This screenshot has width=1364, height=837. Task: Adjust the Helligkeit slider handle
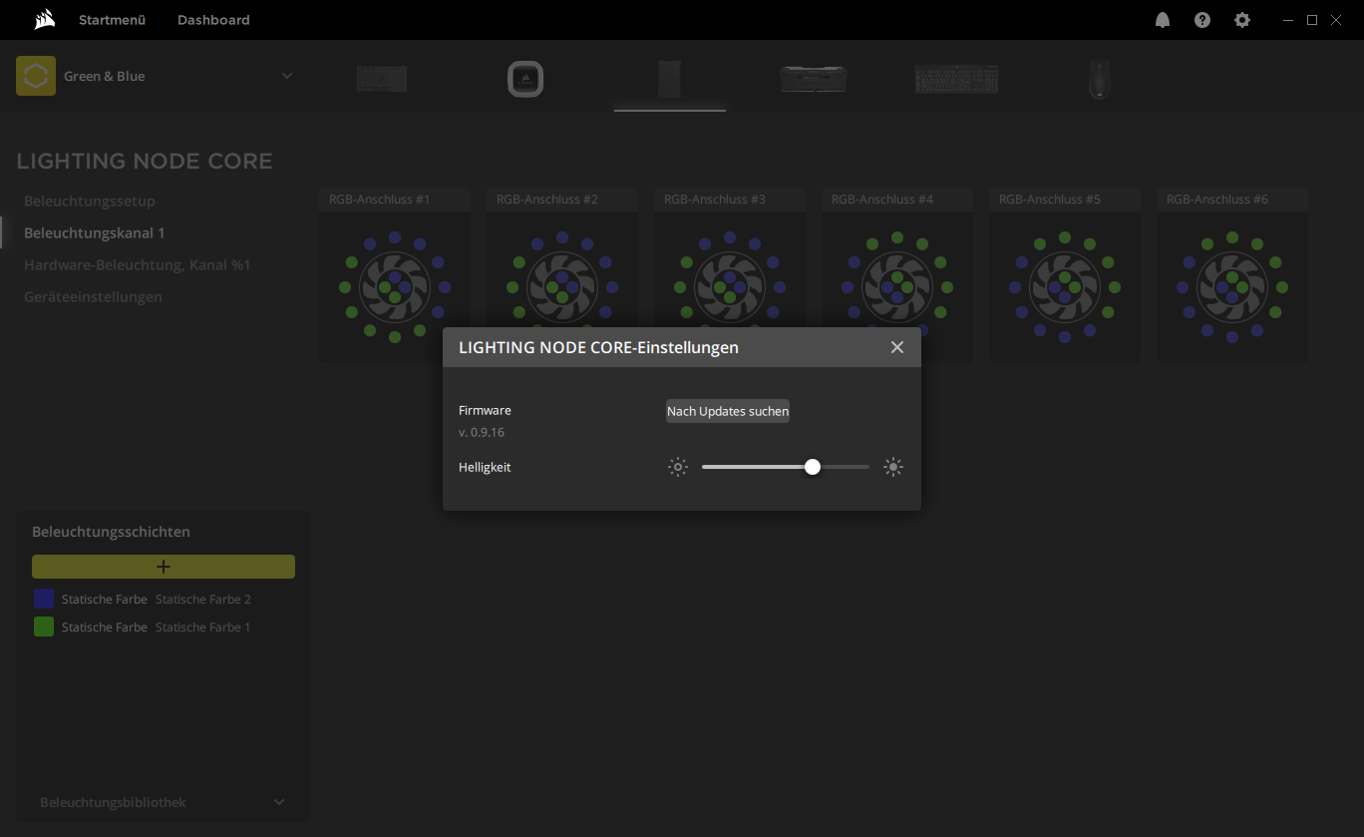click(813, 467)
